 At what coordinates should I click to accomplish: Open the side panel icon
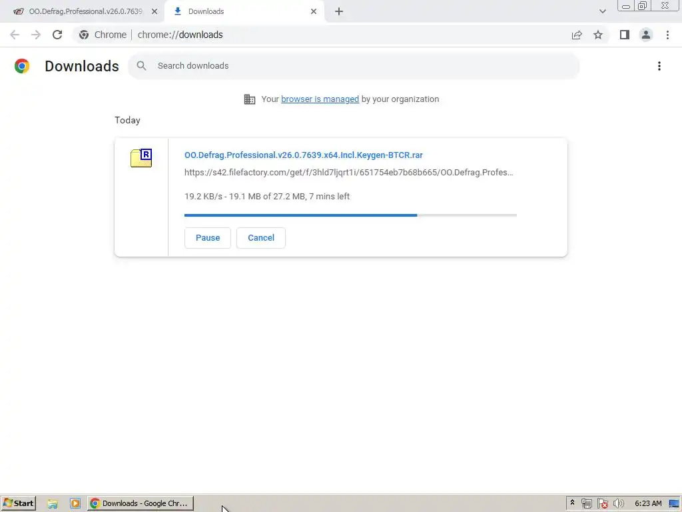click(x=625, y=35)
